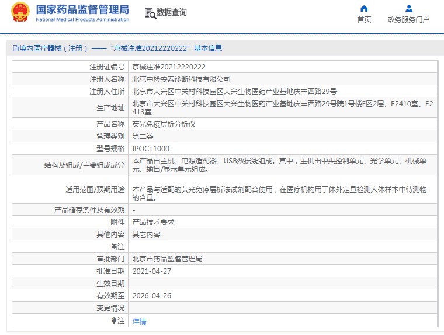
Task: Click registration number value 京械注准20212220222
Action: (168, 67)
